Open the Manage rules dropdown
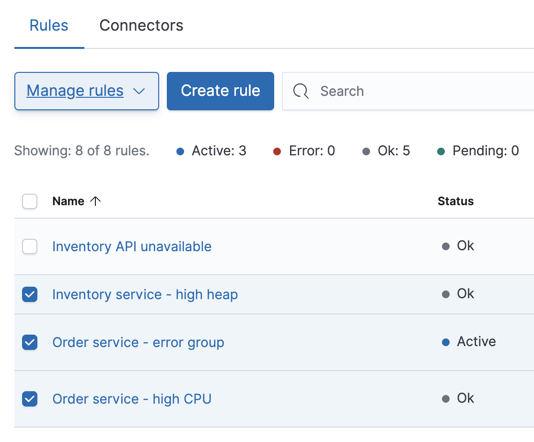This screenshot has height=442, width=534. [x=86, y=91]
